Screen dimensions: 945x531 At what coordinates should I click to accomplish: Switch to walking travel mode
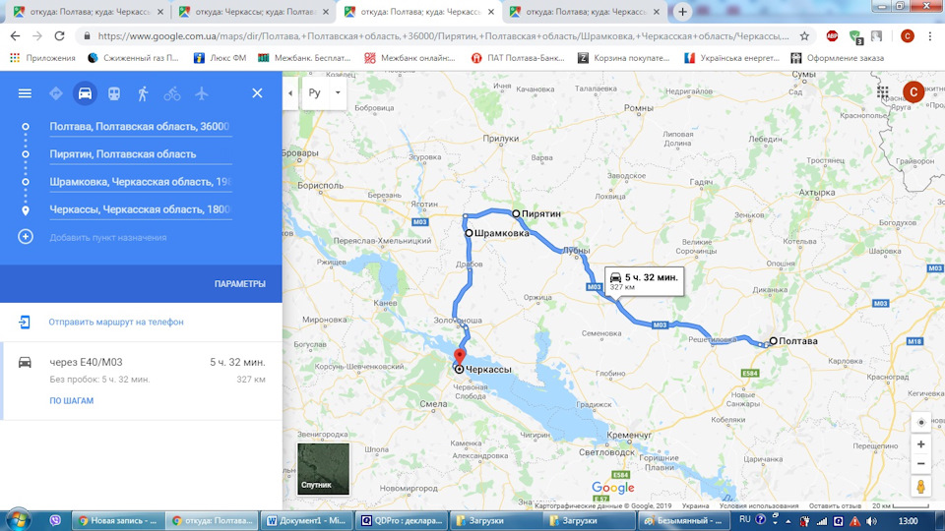[x=143, y=93]
